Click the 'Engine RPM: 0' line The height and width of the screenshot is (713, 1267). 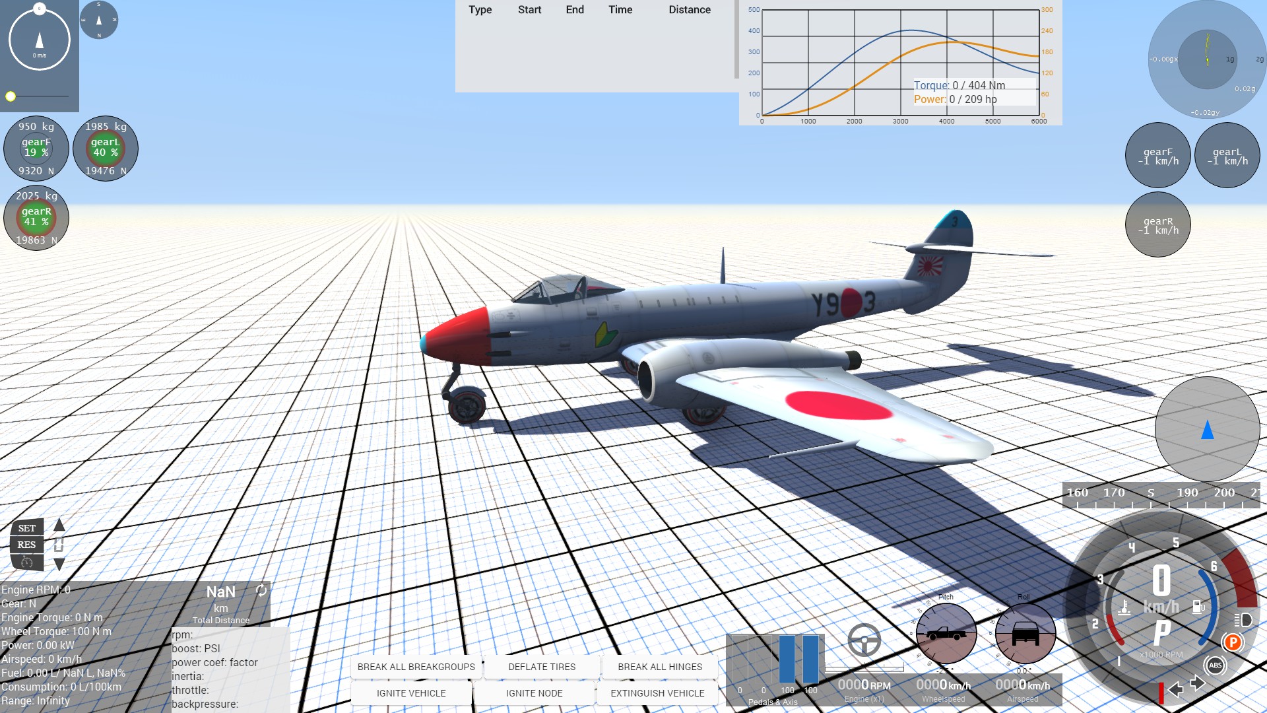click(x=36, y=590)
